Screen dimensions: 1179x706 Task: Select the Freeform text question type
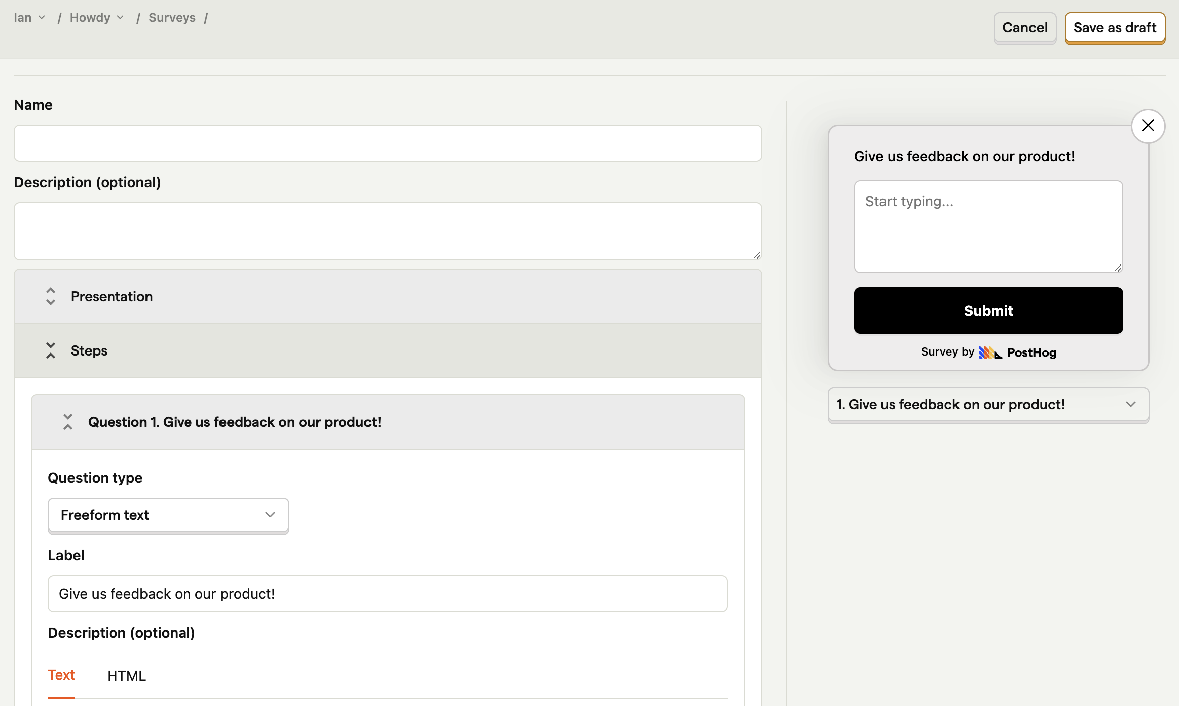168,514
